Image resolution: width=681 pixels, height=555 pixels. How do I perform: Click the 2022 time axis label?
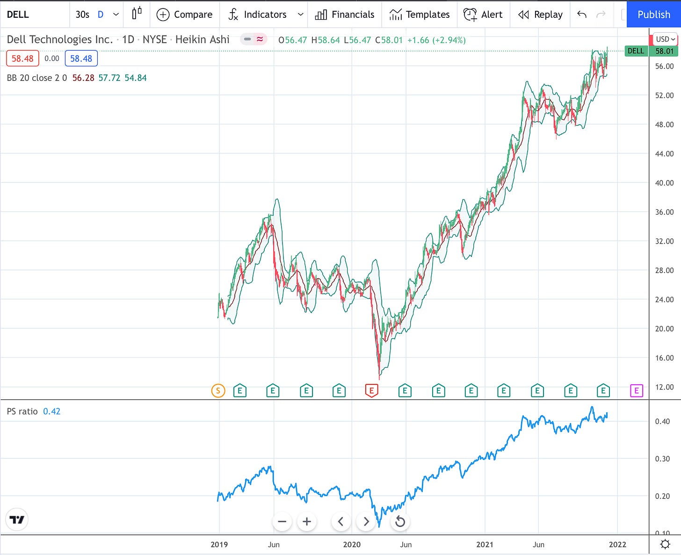pos(617,544)
